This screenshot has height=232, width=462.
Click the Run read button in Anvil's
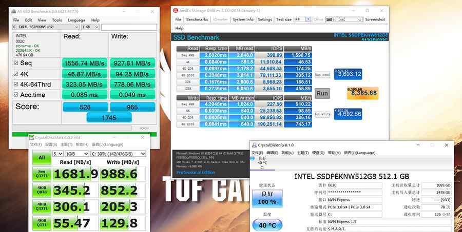click(x=322, y=75)
